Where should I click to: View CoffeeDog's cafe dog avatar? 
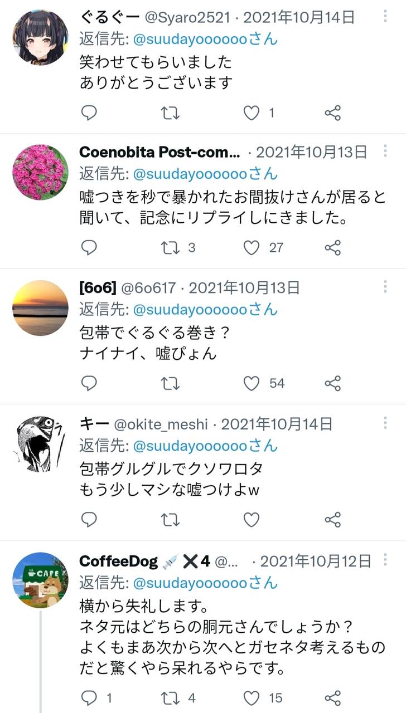coord(40,580)
